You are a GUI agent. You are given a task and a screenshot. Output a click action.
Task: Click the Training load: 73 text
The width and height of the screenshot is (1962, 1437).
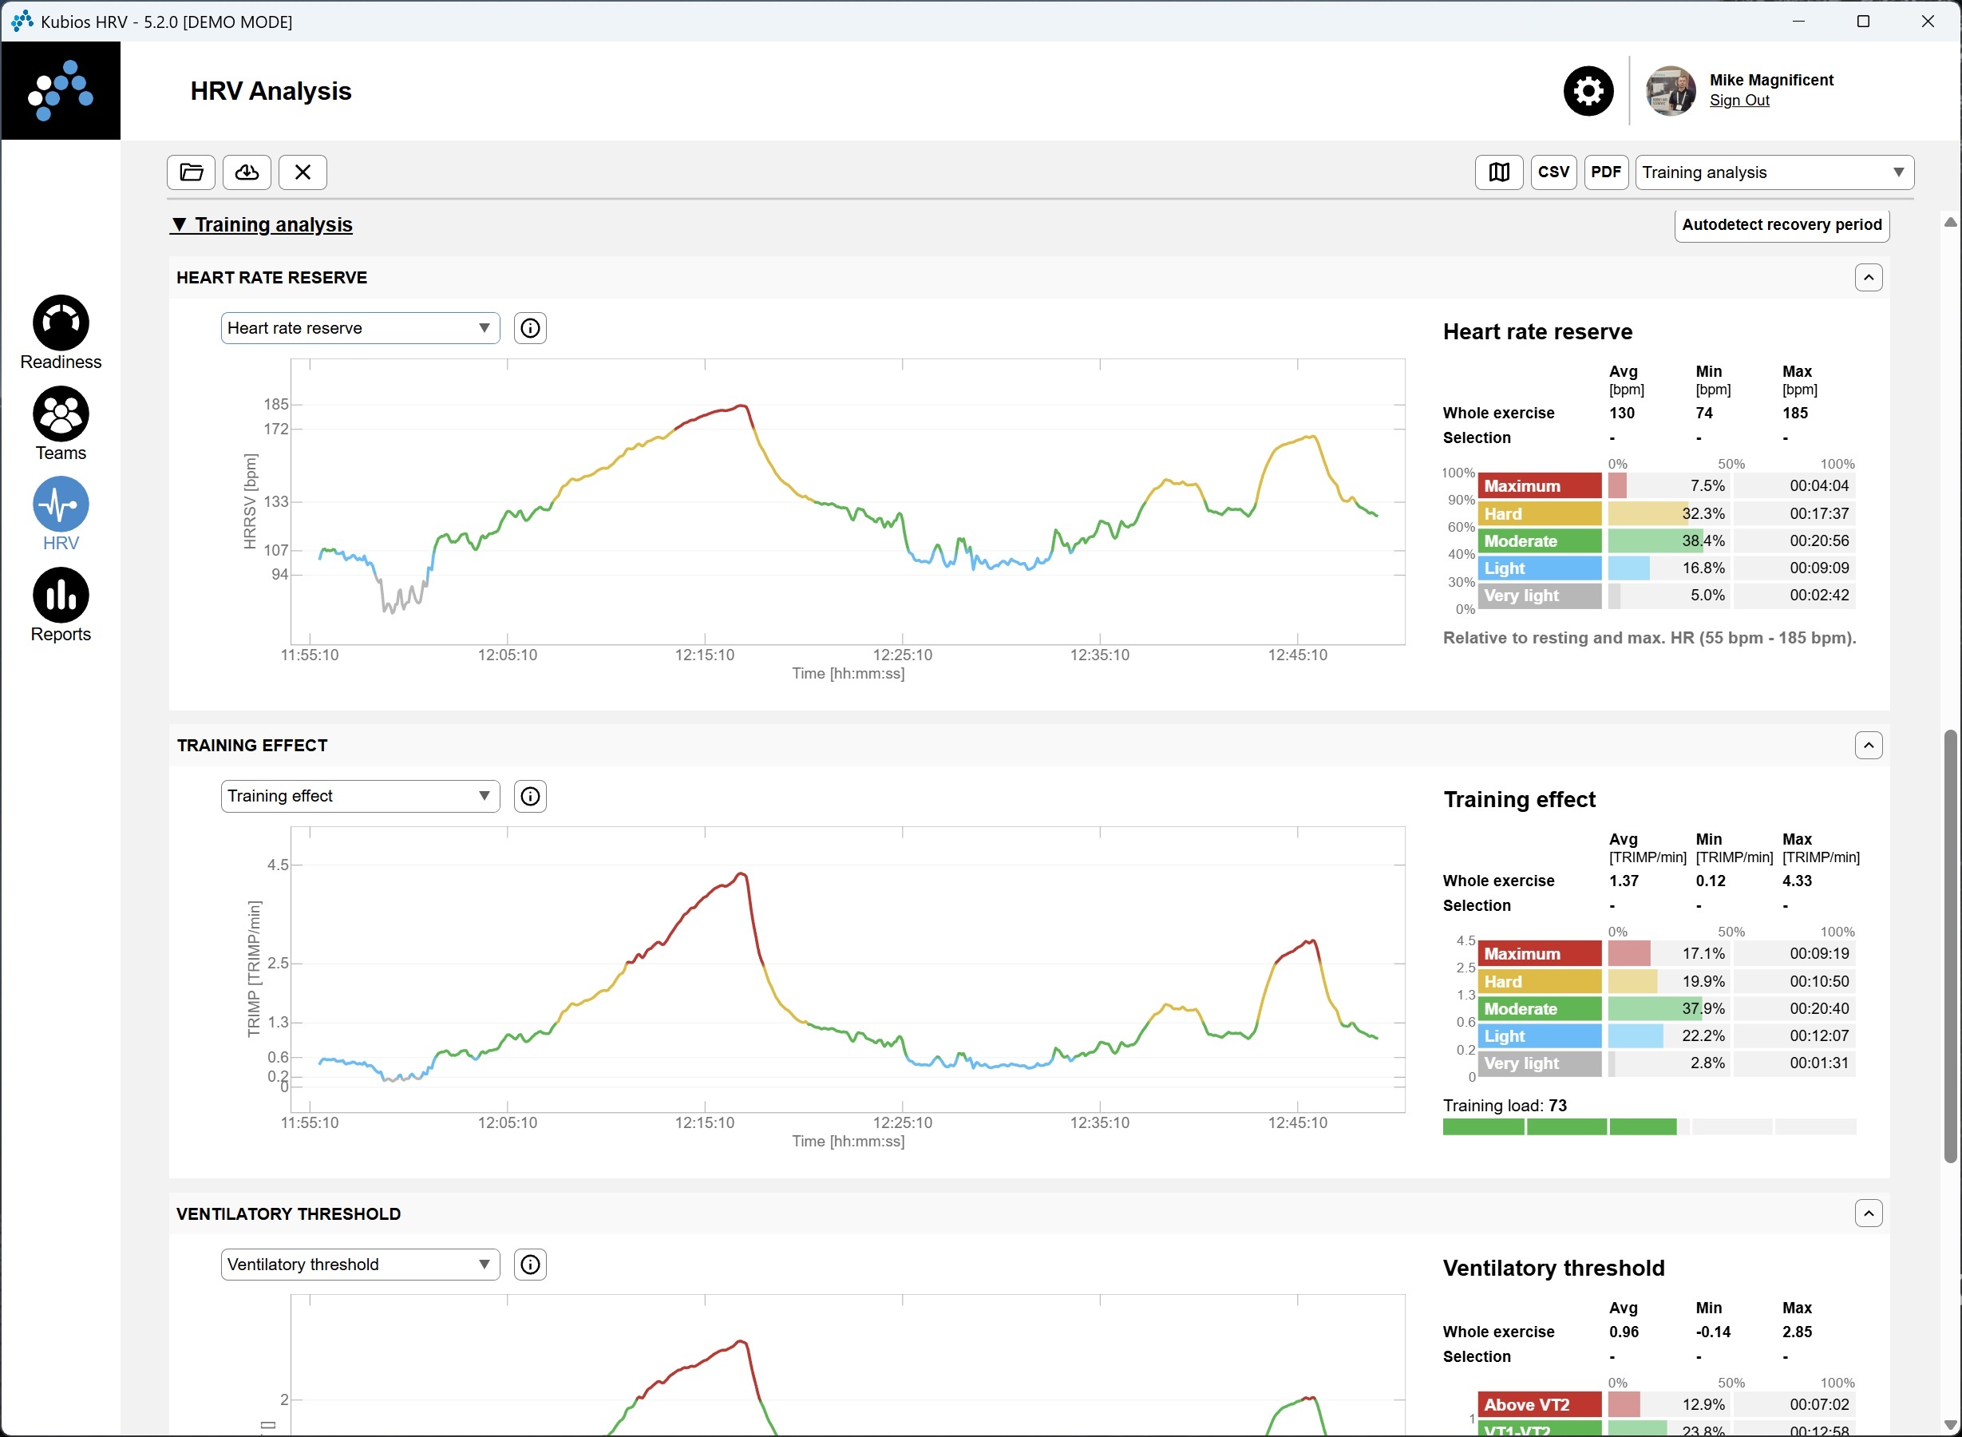(x=1505, y=1106)
